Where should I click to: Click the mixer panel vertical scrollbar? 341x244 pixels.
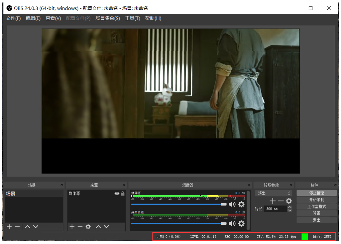tap(248, 210)
